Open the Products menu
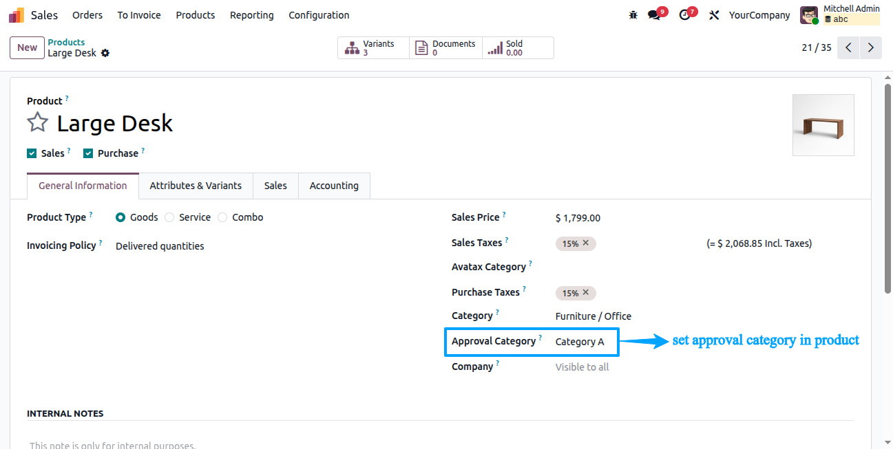 click(x=196, y=15)
